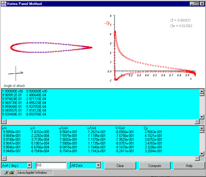Image resolution: width=206 pixels, height=177 pixels.
Task: Click the Cl = 0.962851 value
Action: pos(180,20)
